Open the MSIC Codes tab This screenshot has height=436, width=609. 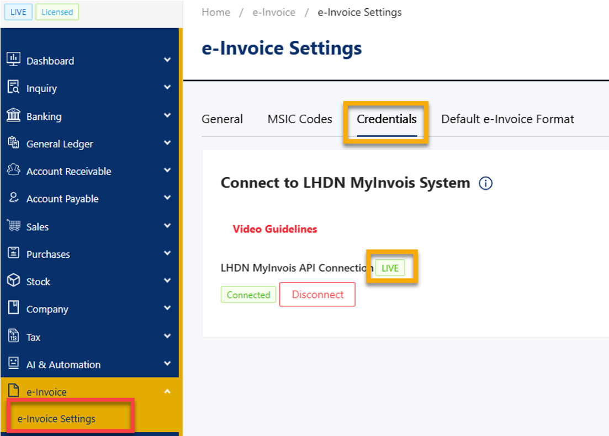(x=300, y=119)
